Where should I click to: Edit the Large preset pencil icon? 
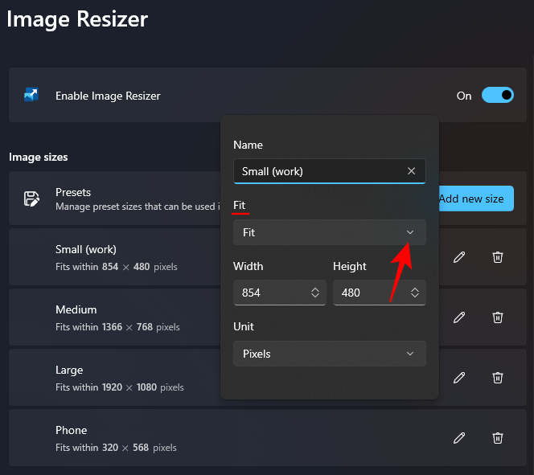coord(459,378)
